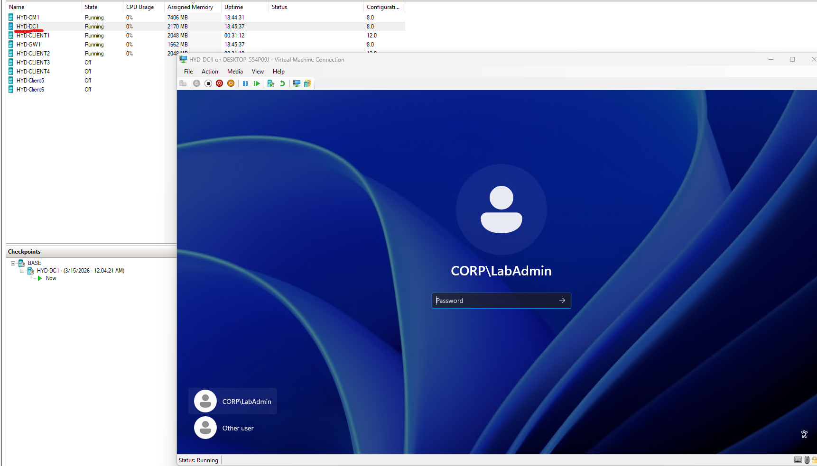Turn off the VM with the stop icon
The width and height of the screenshot is (817, 466).
click(208, 83)
